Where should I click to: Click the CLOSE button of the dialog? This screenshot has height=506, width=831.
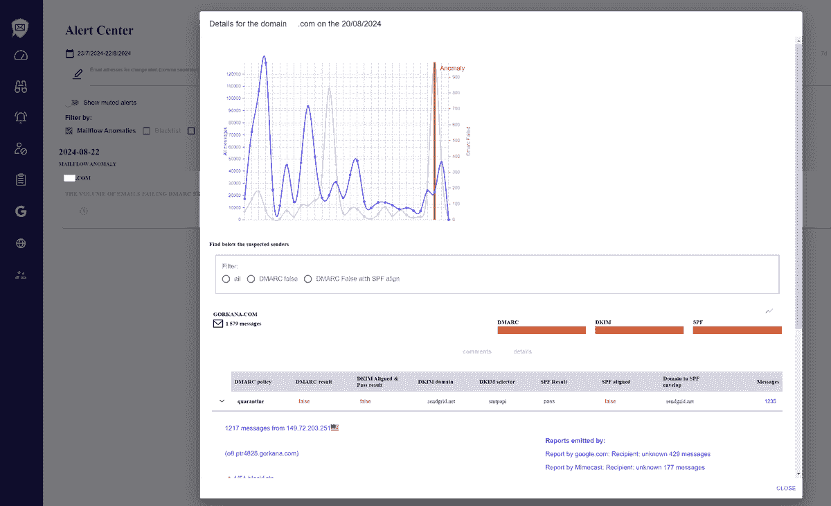click(786, 488)
